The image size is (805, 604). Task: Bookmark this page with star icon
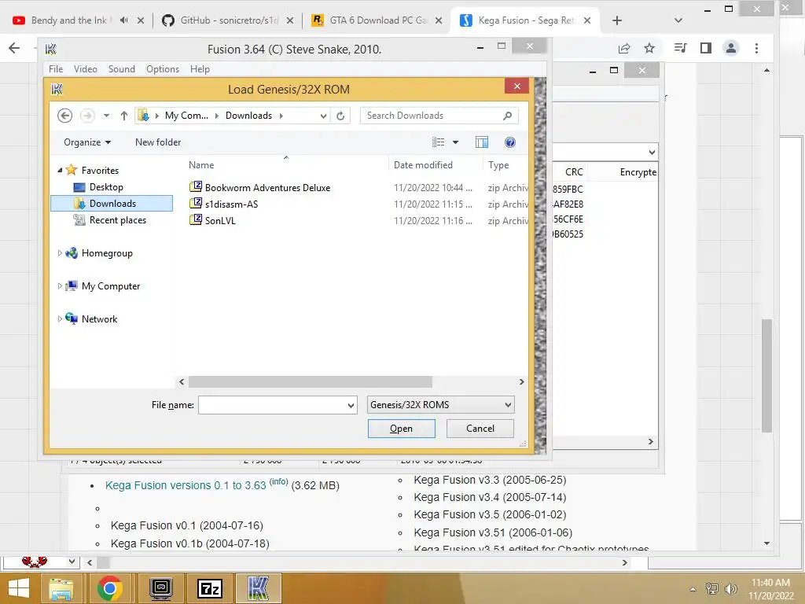(649, 48)
